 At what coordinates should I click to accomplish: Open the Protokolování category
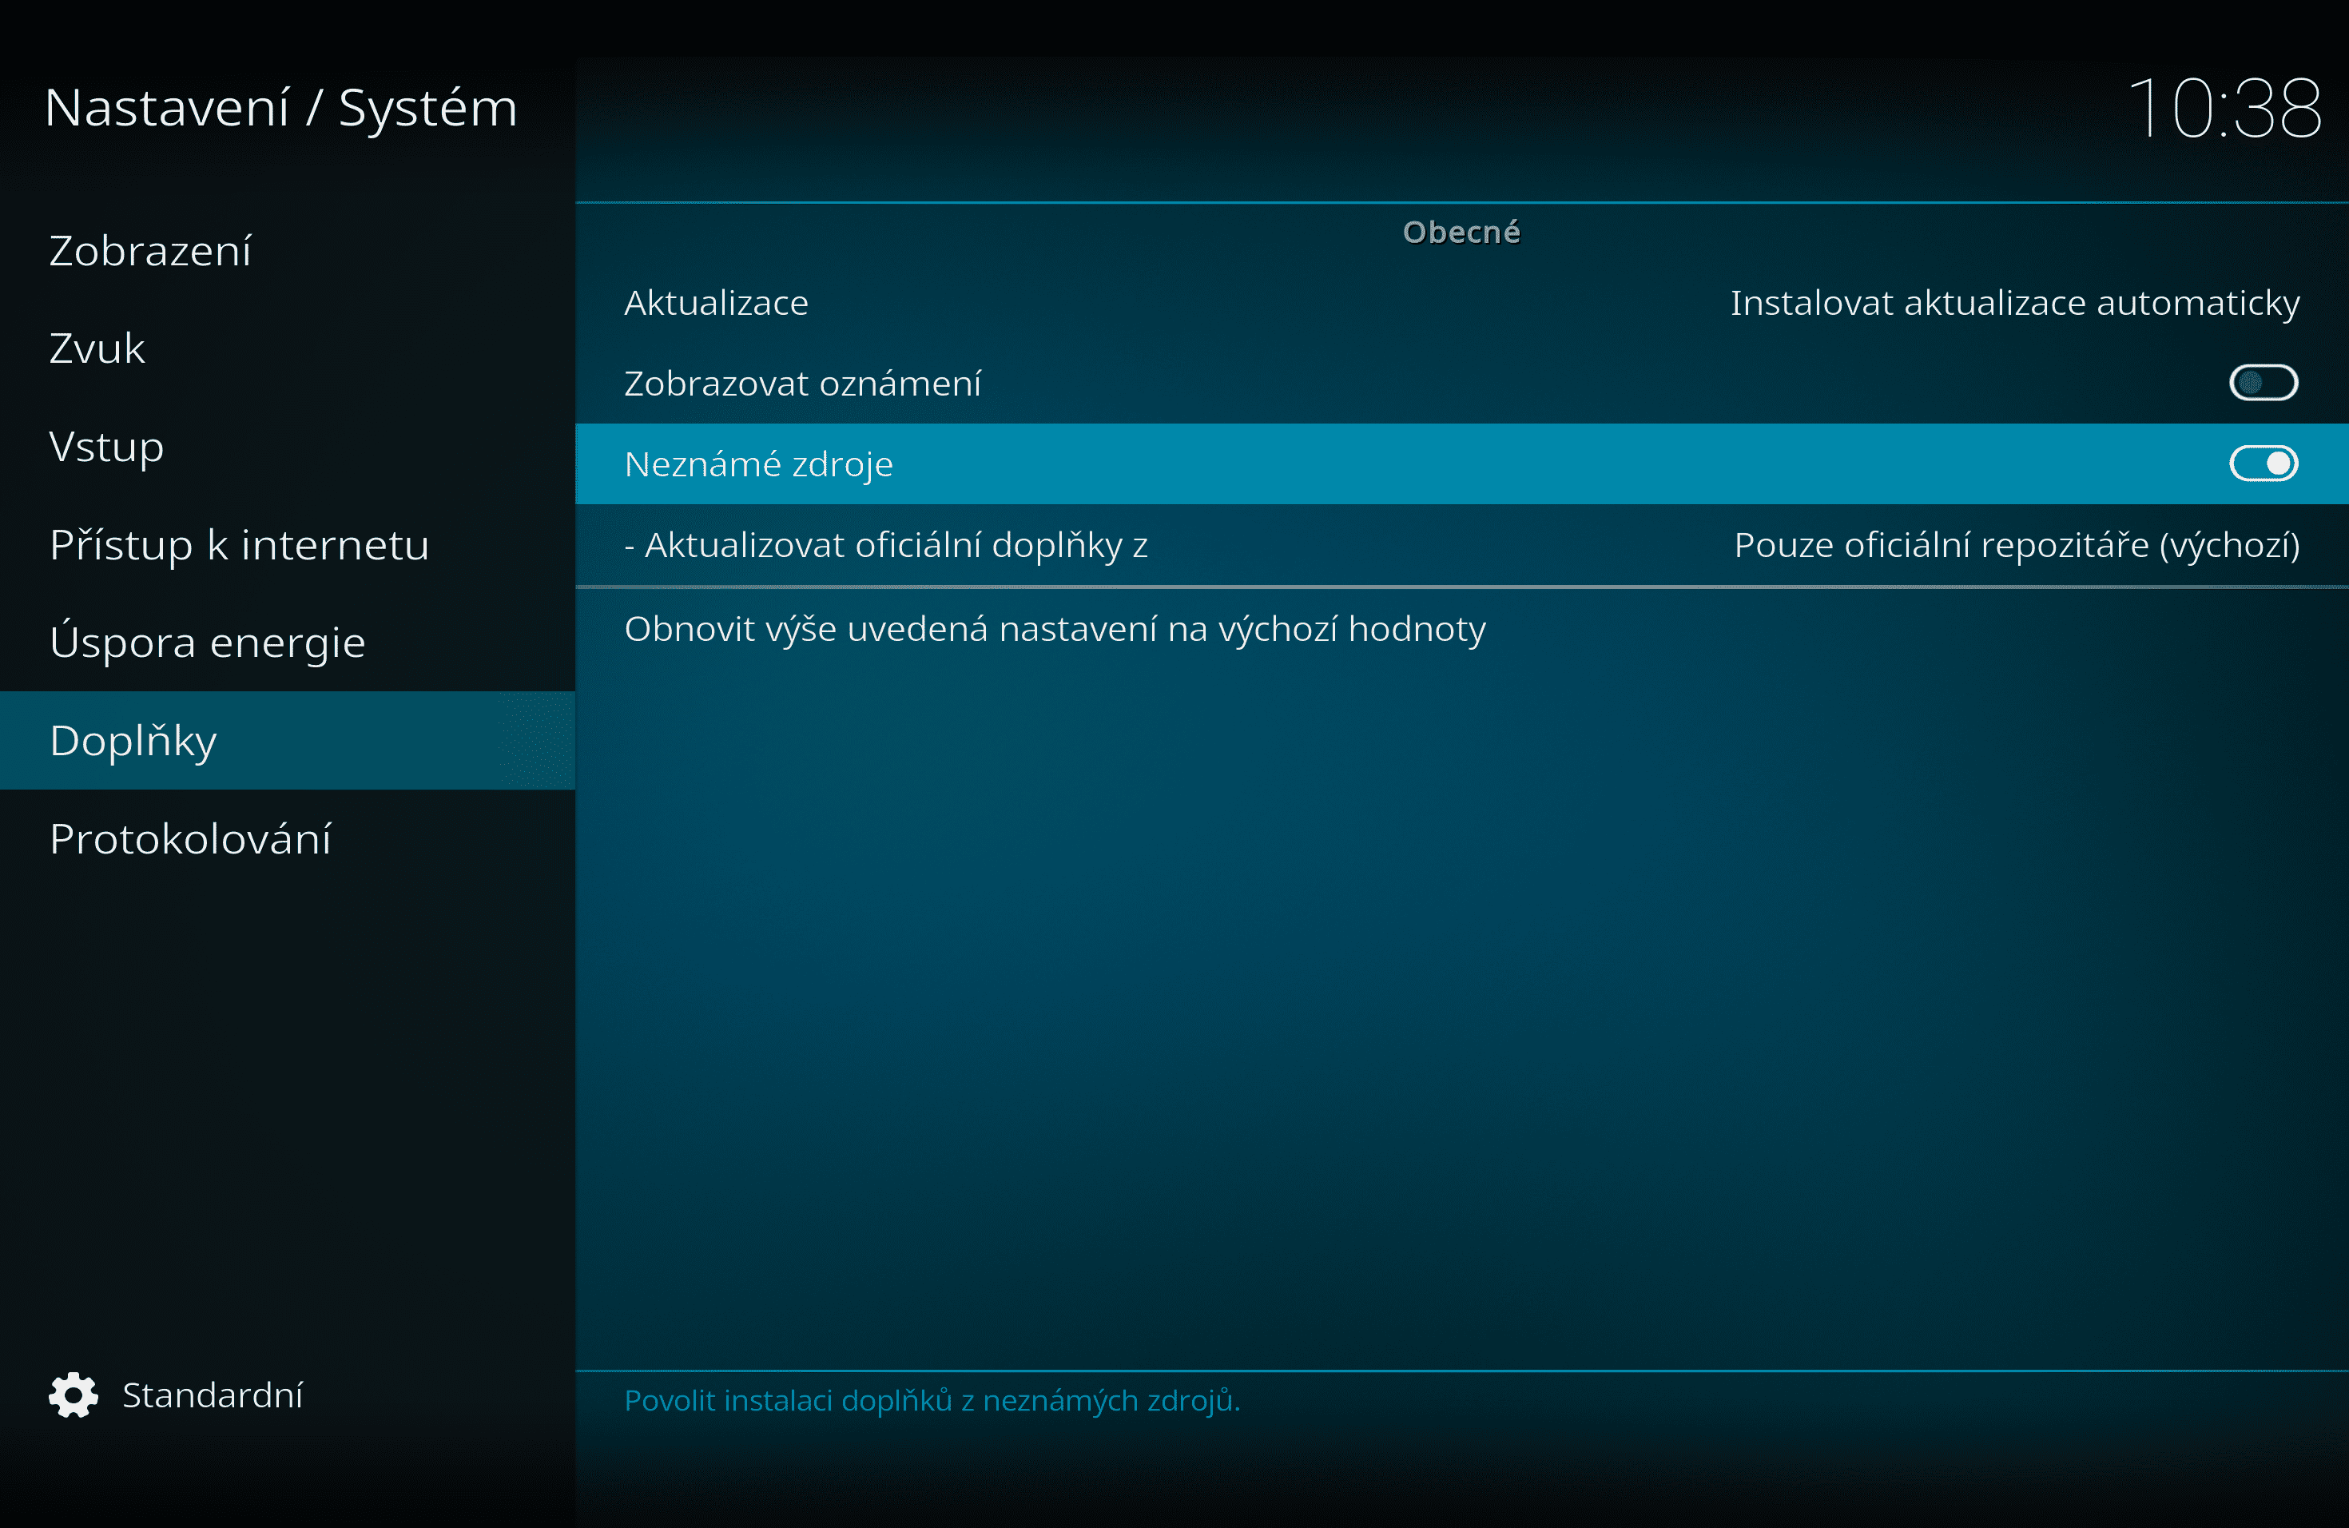(287, 839)
